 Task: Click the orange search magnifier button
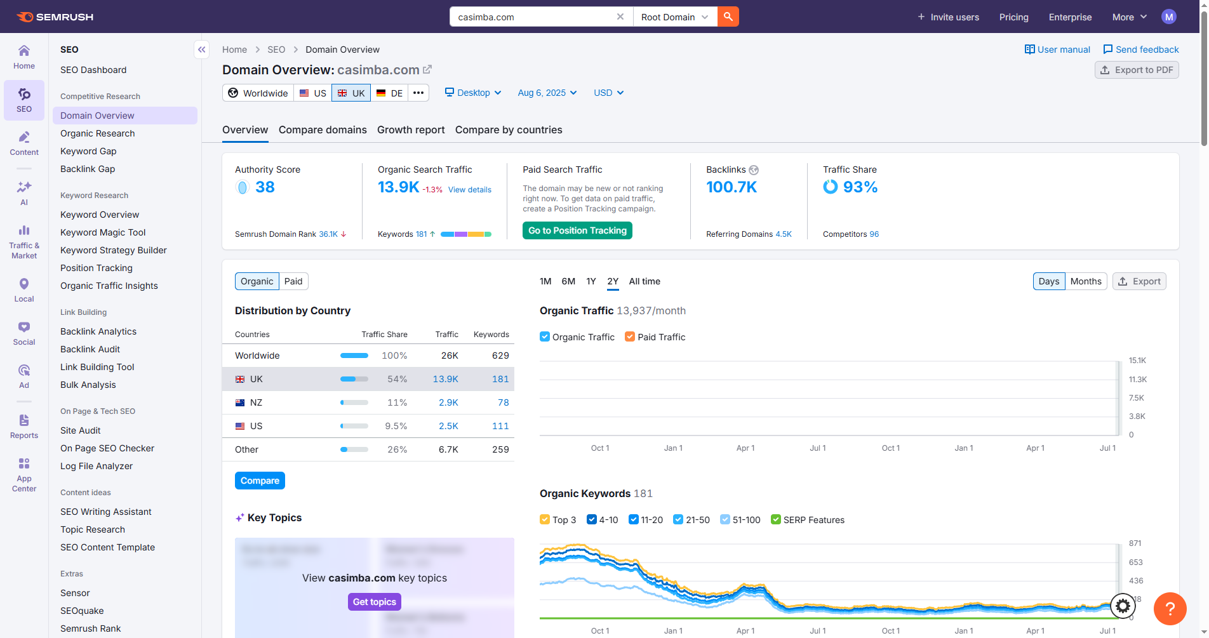coord(728,17)
